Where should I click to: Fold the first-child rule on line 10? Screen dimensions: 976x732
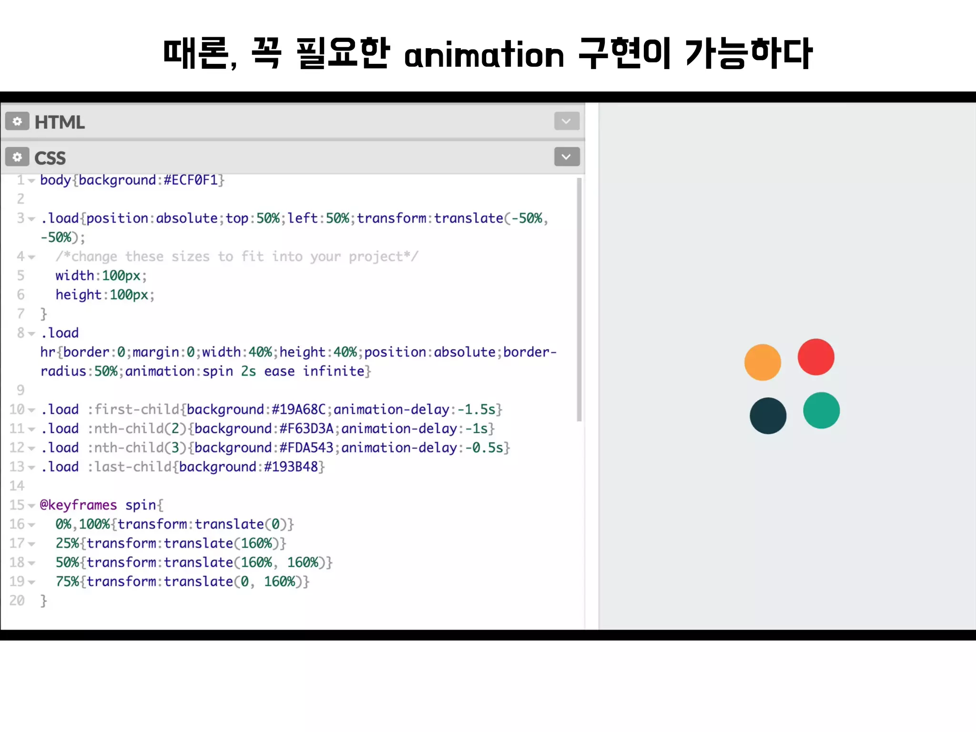point(31,410)
